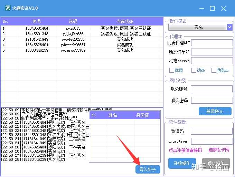Image resolution: width=235 pixels, height=177 pixels.
Task: Select account row 15843581404
Action: pyautogui.click(x=37, y=29)
